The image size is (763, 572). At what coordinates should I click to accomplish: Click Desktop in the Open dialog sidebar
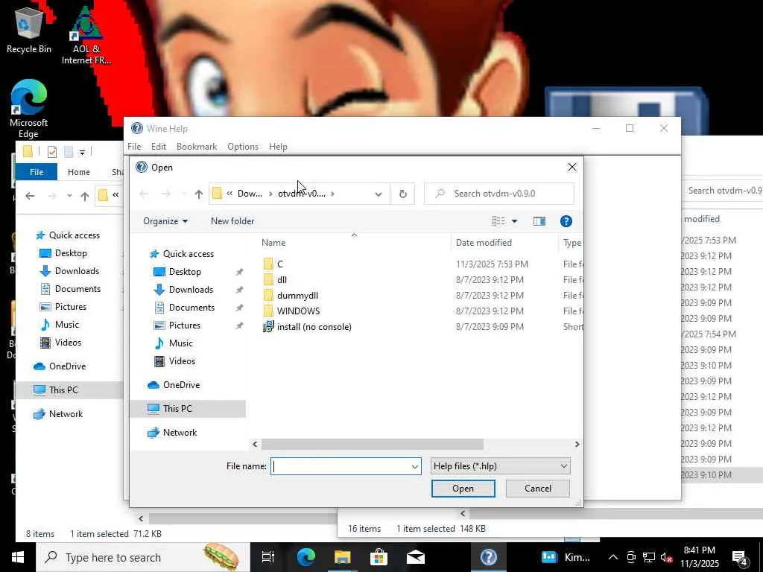tap(185, 272)
